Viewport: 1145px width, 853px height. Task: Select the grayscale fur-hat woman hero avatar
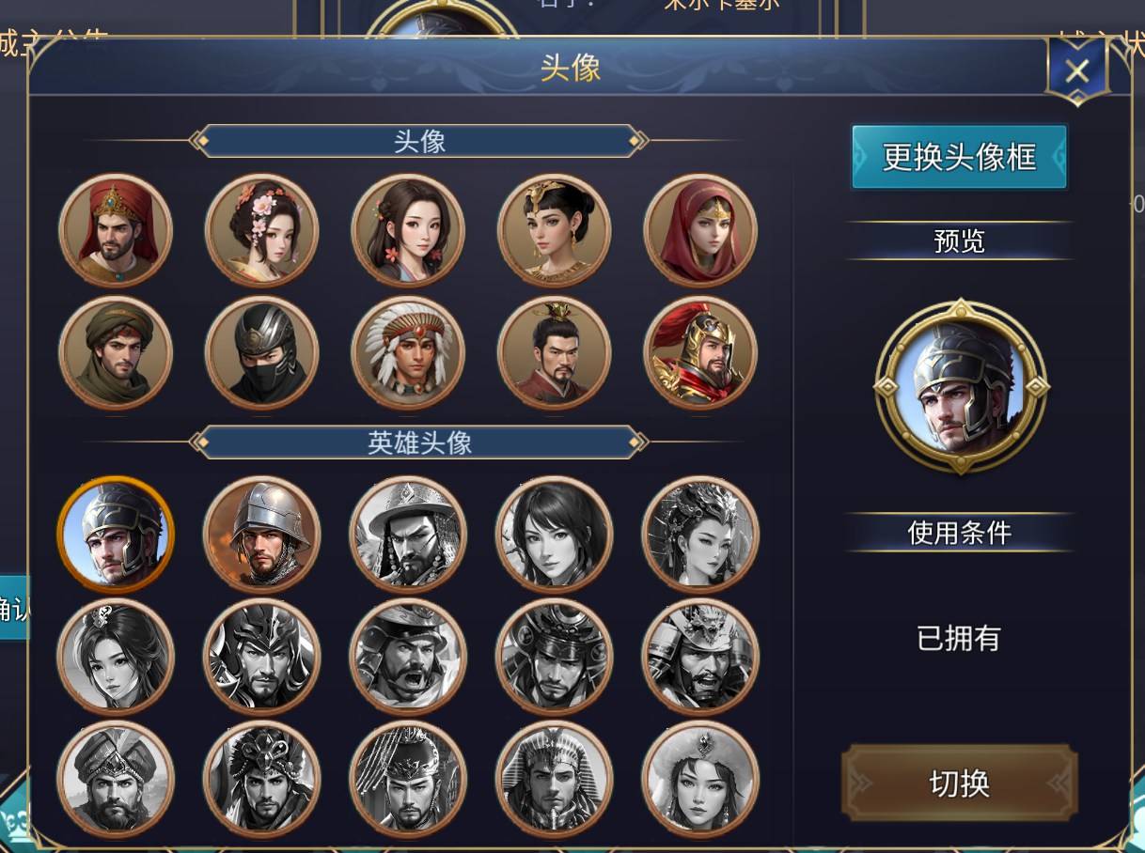tap(700, 779)
